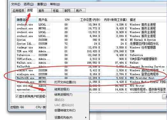This screenshot has width=167, height=120.
Task: Click the 72 CPU value for System Idle
Action: 66,44
